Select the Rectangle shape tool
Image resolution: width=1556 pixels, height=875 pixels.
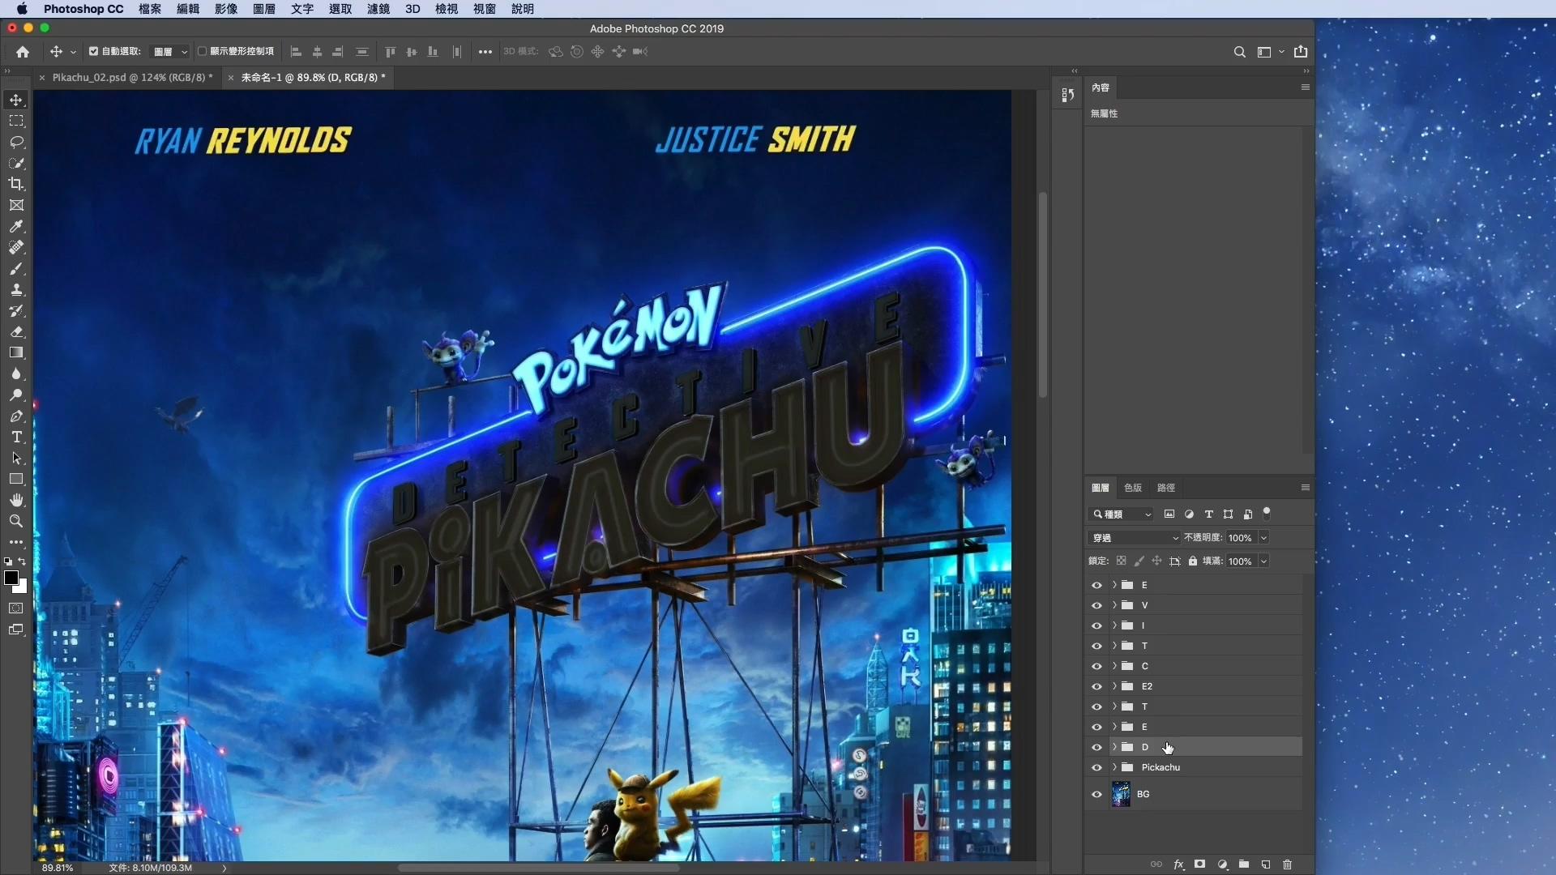[16, 479]
